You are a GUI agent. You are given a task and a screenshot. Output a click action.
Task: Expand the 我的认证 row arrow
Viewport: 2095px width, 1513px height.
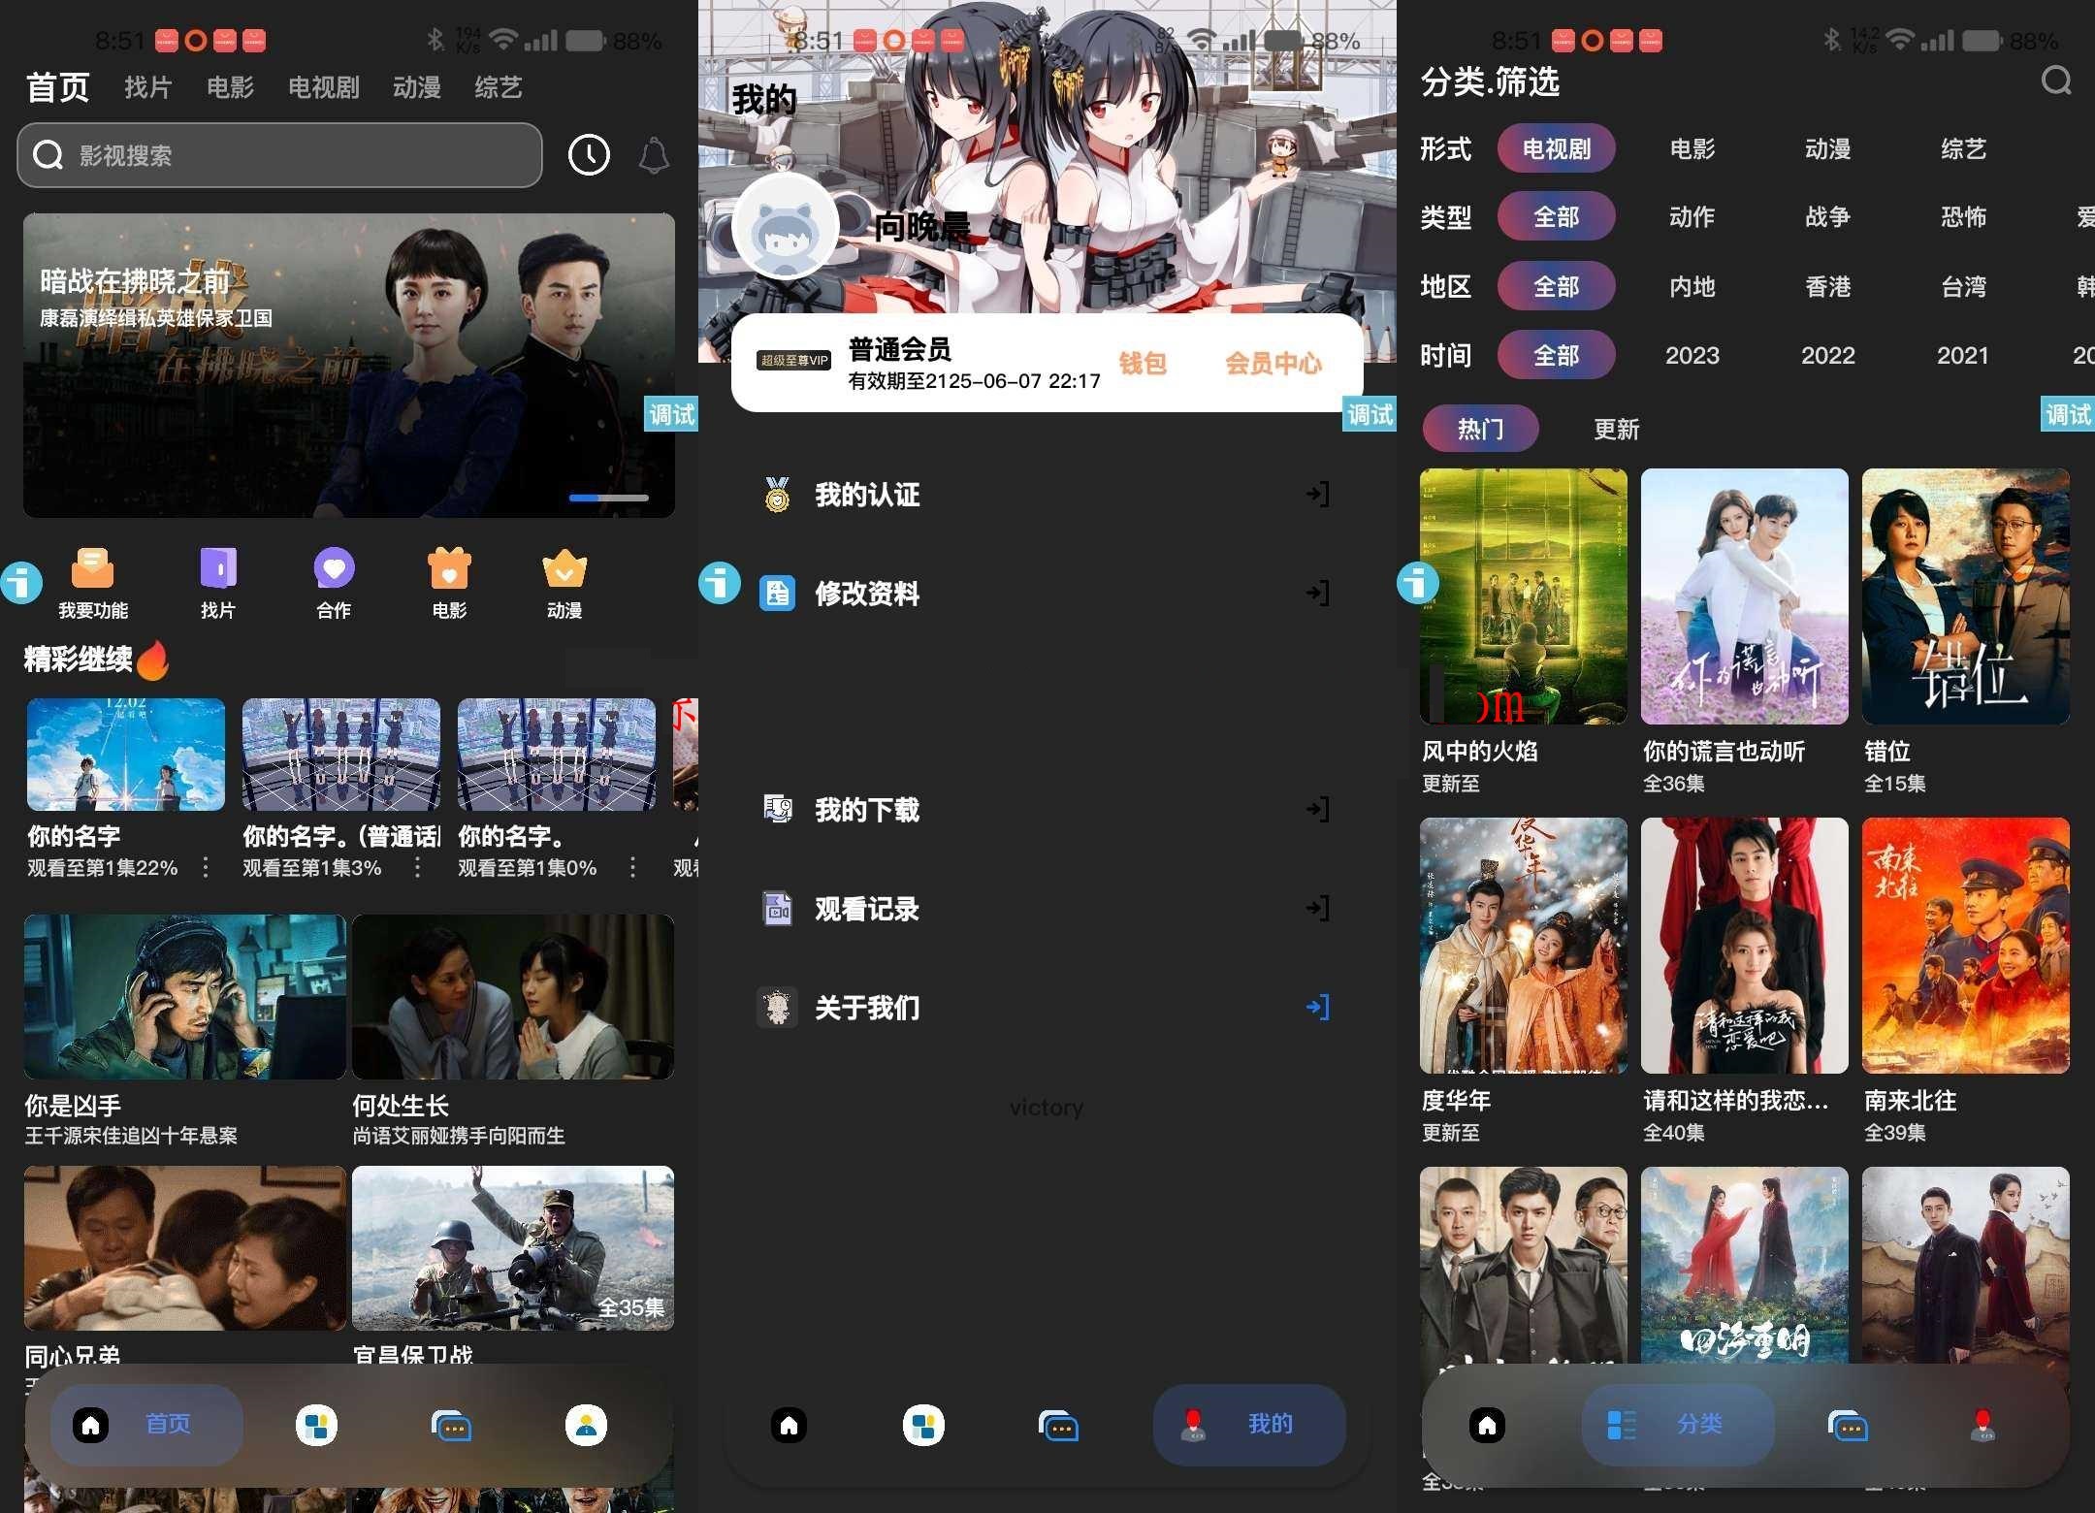(x=1317, y=495)
